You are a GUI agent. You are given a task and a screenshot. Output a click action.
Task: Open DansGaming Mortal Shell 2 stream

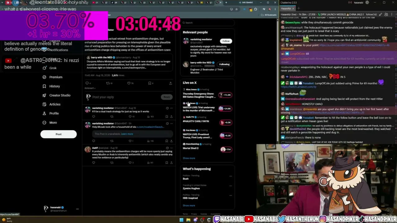[207, 147]
